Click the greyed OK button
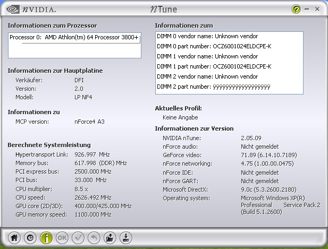328x249 pixels. pyautogui.click(x=62, y=238)
